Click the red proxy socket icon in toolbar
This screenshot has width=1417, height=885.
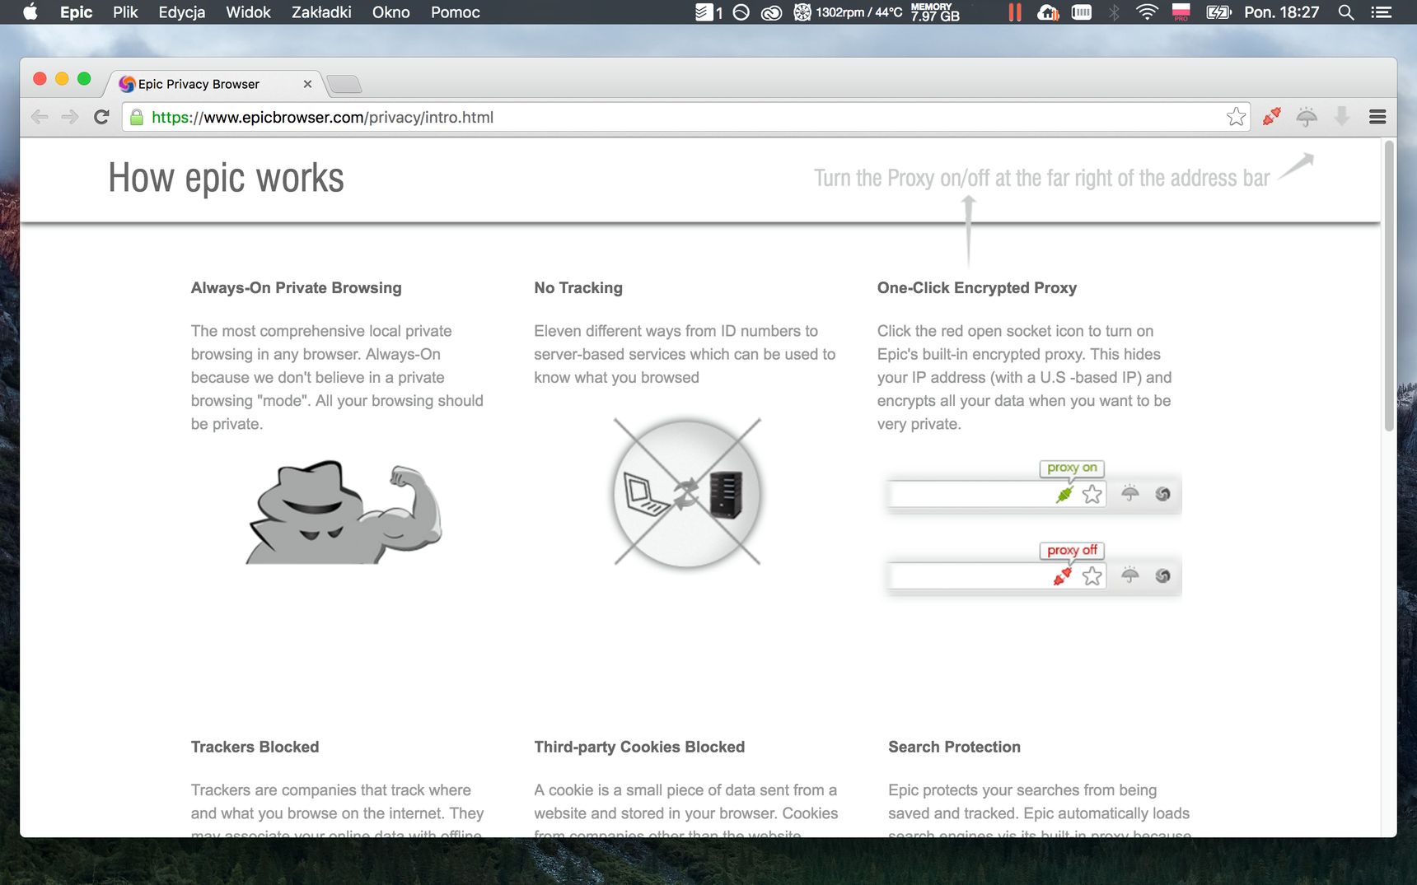pos(1271,117)
